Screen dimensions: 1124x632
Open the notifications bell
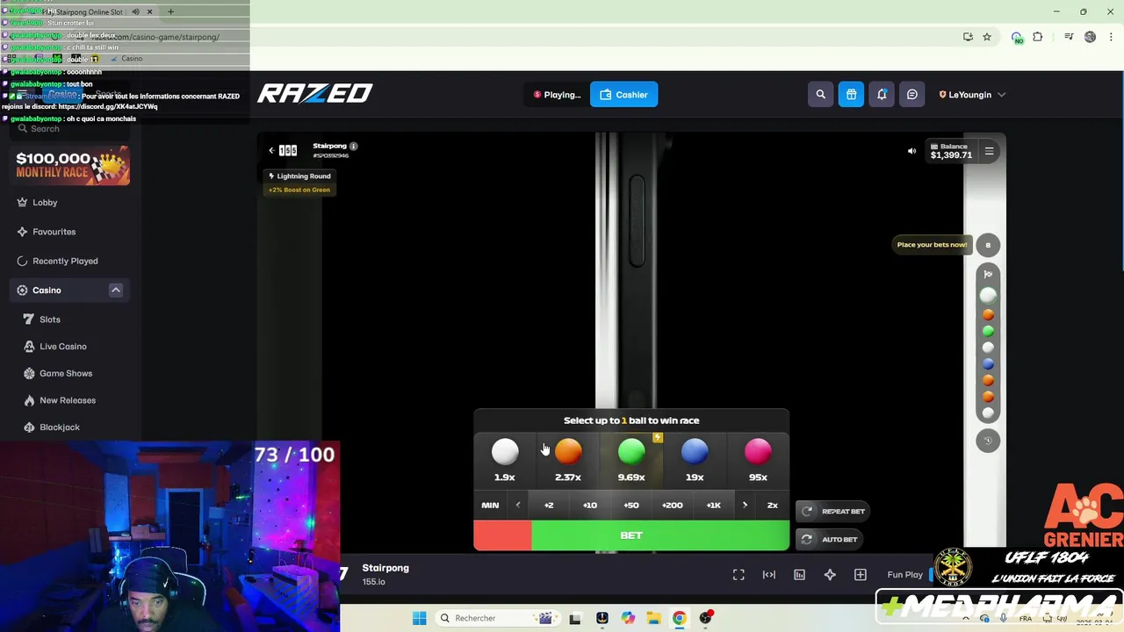coord(882,95)
